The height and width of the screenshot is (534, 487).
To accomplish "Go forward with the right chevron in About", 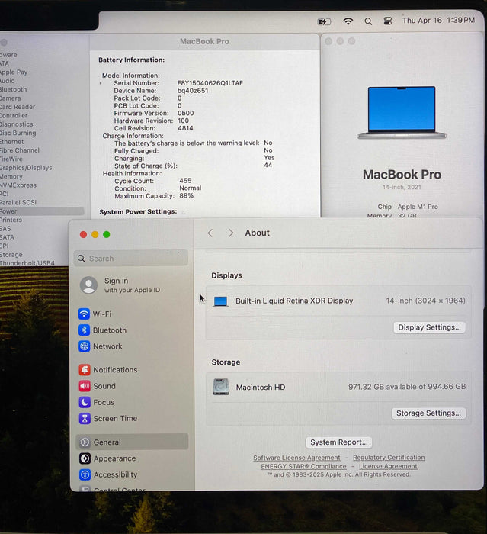I will tap(231, 233).
